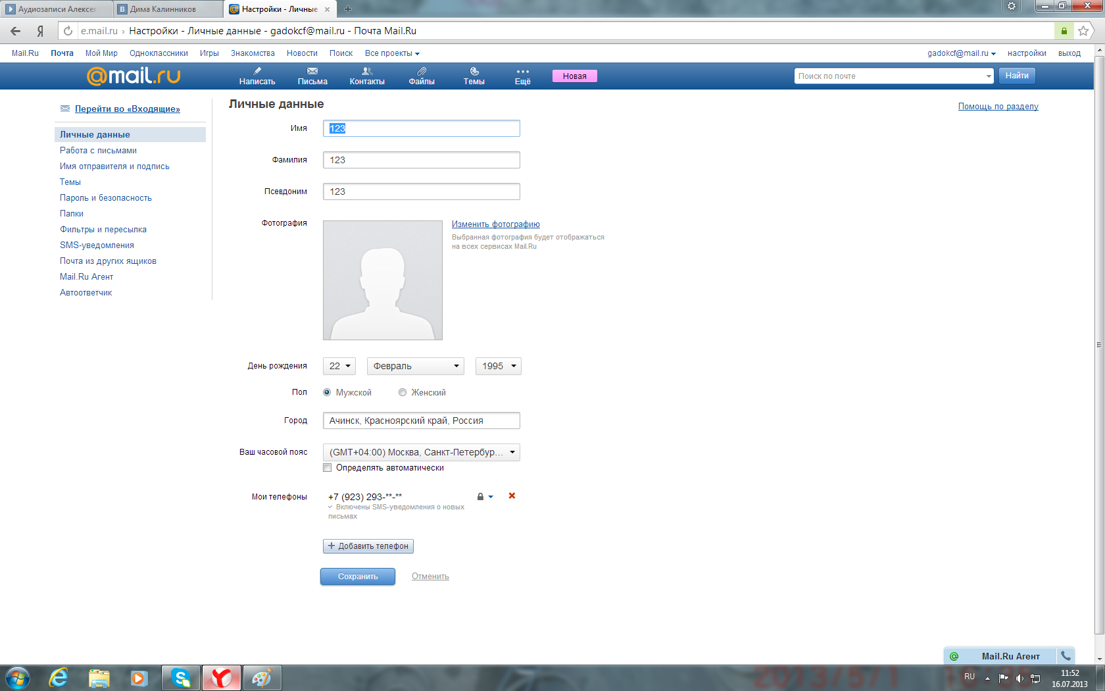Select the Мужской gender radio
1105x691 pixels.
[x=327, y=392]
